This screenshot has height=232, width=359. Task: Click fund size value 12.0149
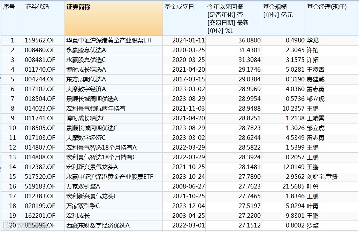(x=293, y=167)
